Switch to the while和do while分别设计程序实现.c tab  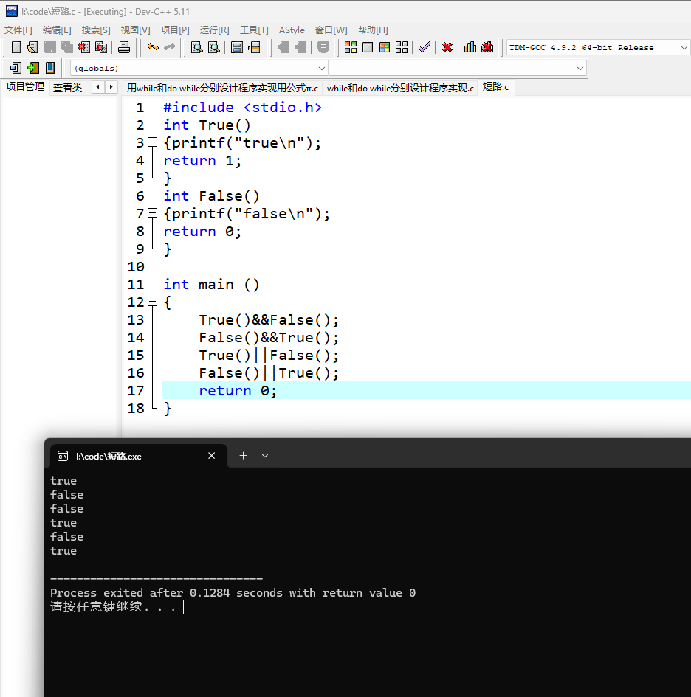coord(400,88)
